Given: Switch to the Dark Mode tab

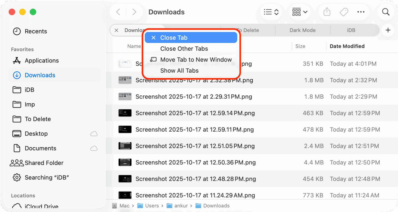Looking at the screenshot, I should click(303, 30).
